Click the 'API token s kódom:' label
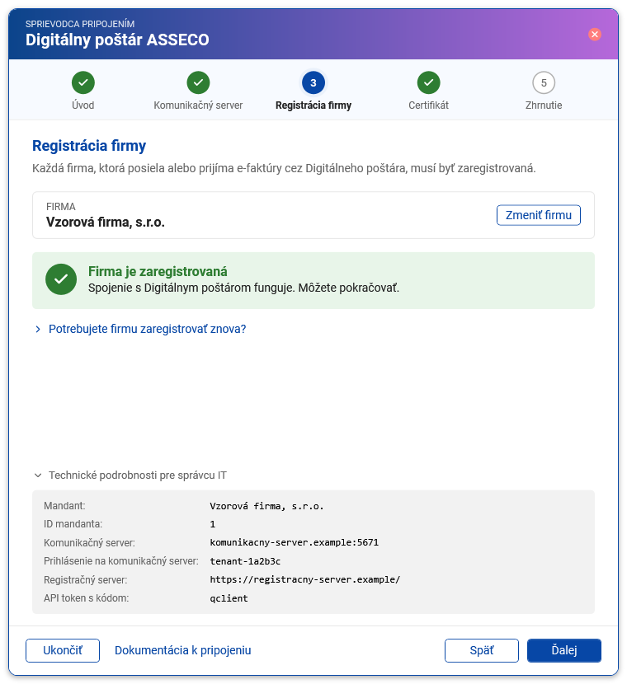 pos(86,598)
